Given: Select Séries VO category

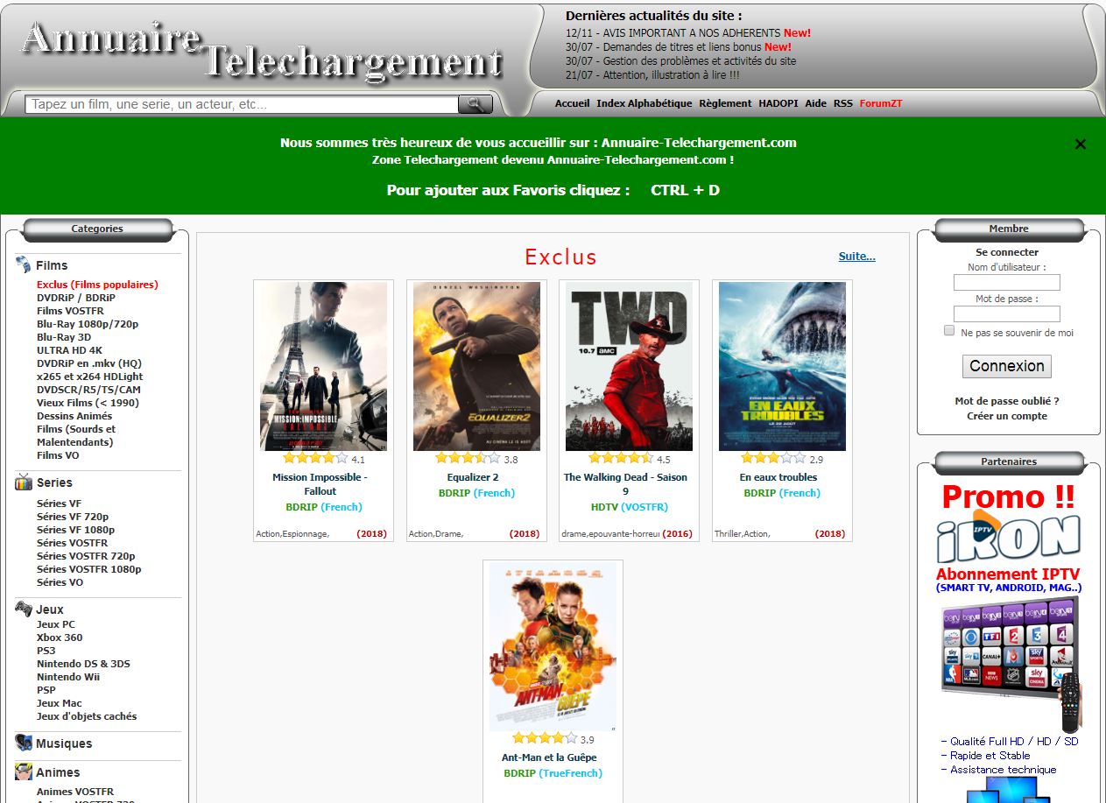Looking at the screenshot, I should (x=60, y=582).
